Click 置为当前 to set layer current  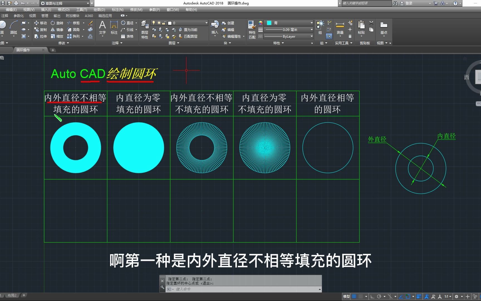click(190, 29)
